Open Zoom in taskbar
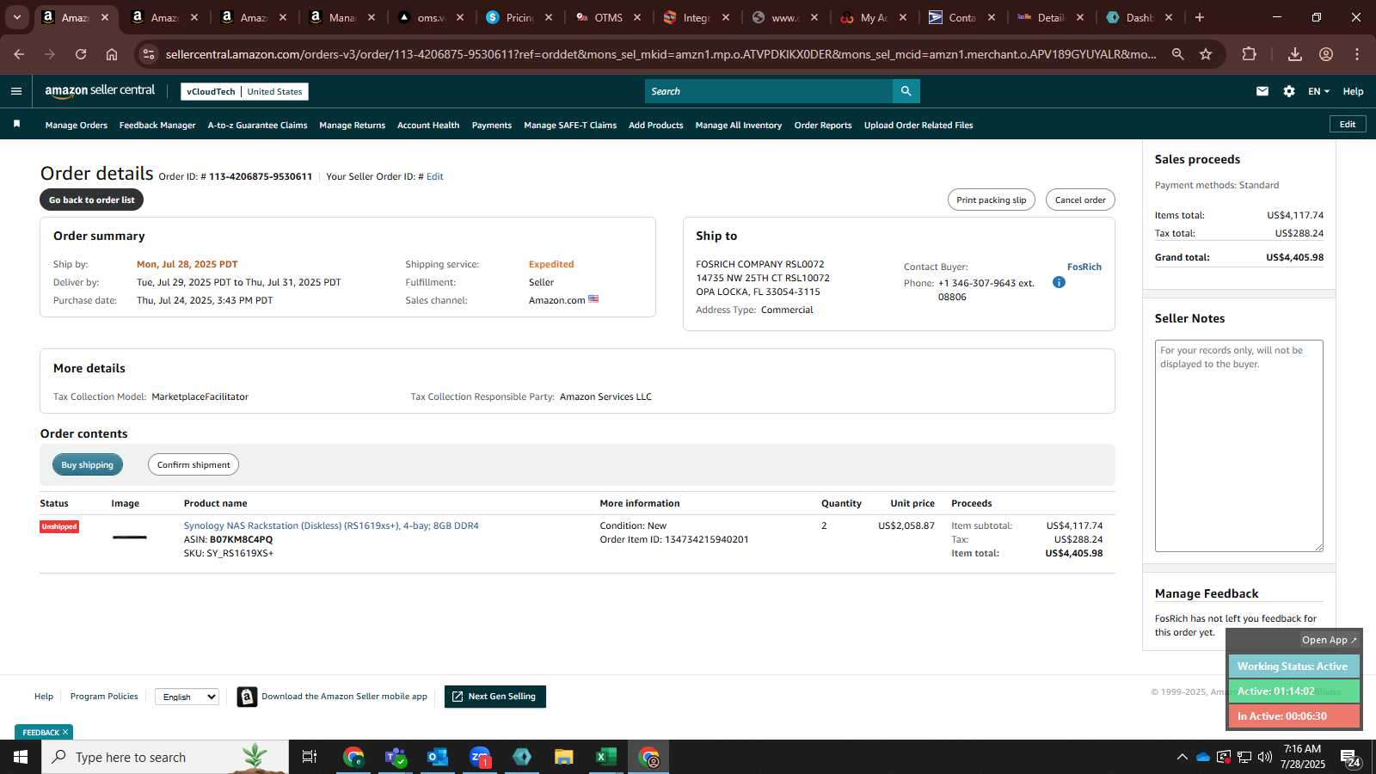This screenshot has width=1376, height=774. [x=480, y=757]
